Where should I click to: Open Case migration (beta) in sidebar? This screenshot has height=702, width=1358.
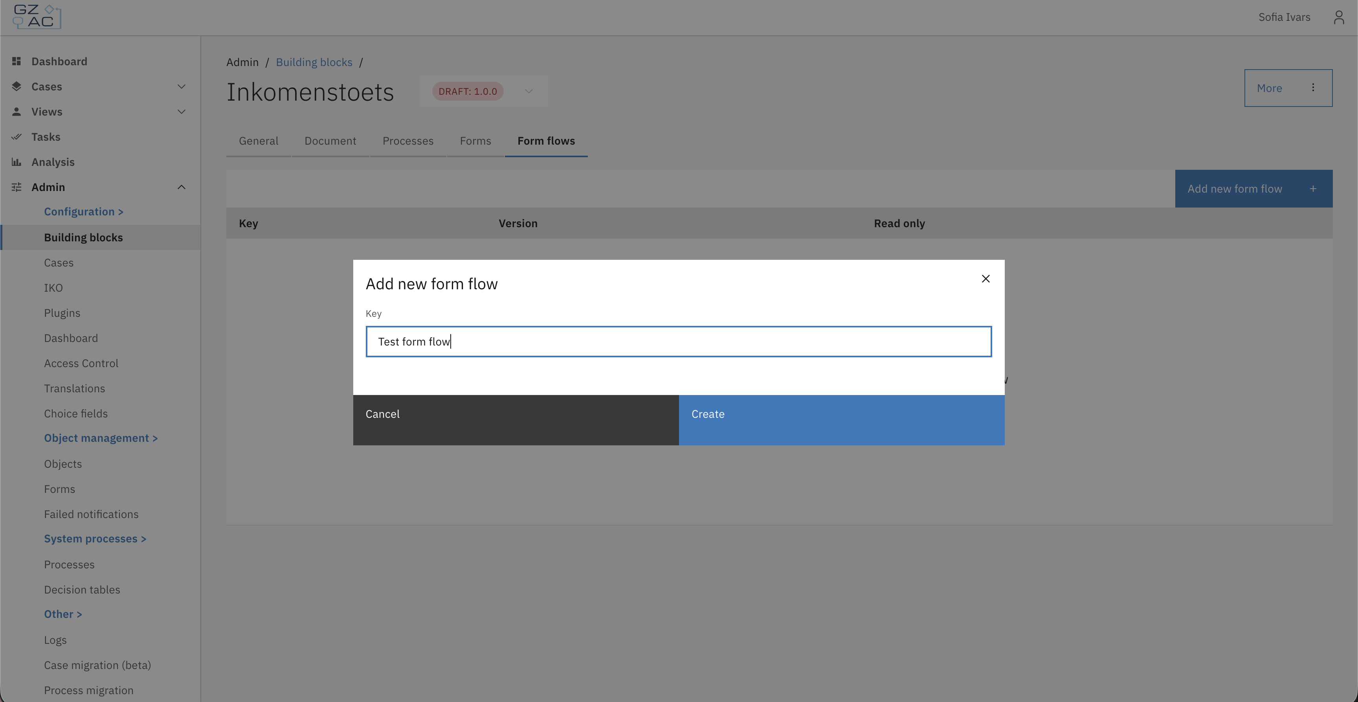click(97, 665)
